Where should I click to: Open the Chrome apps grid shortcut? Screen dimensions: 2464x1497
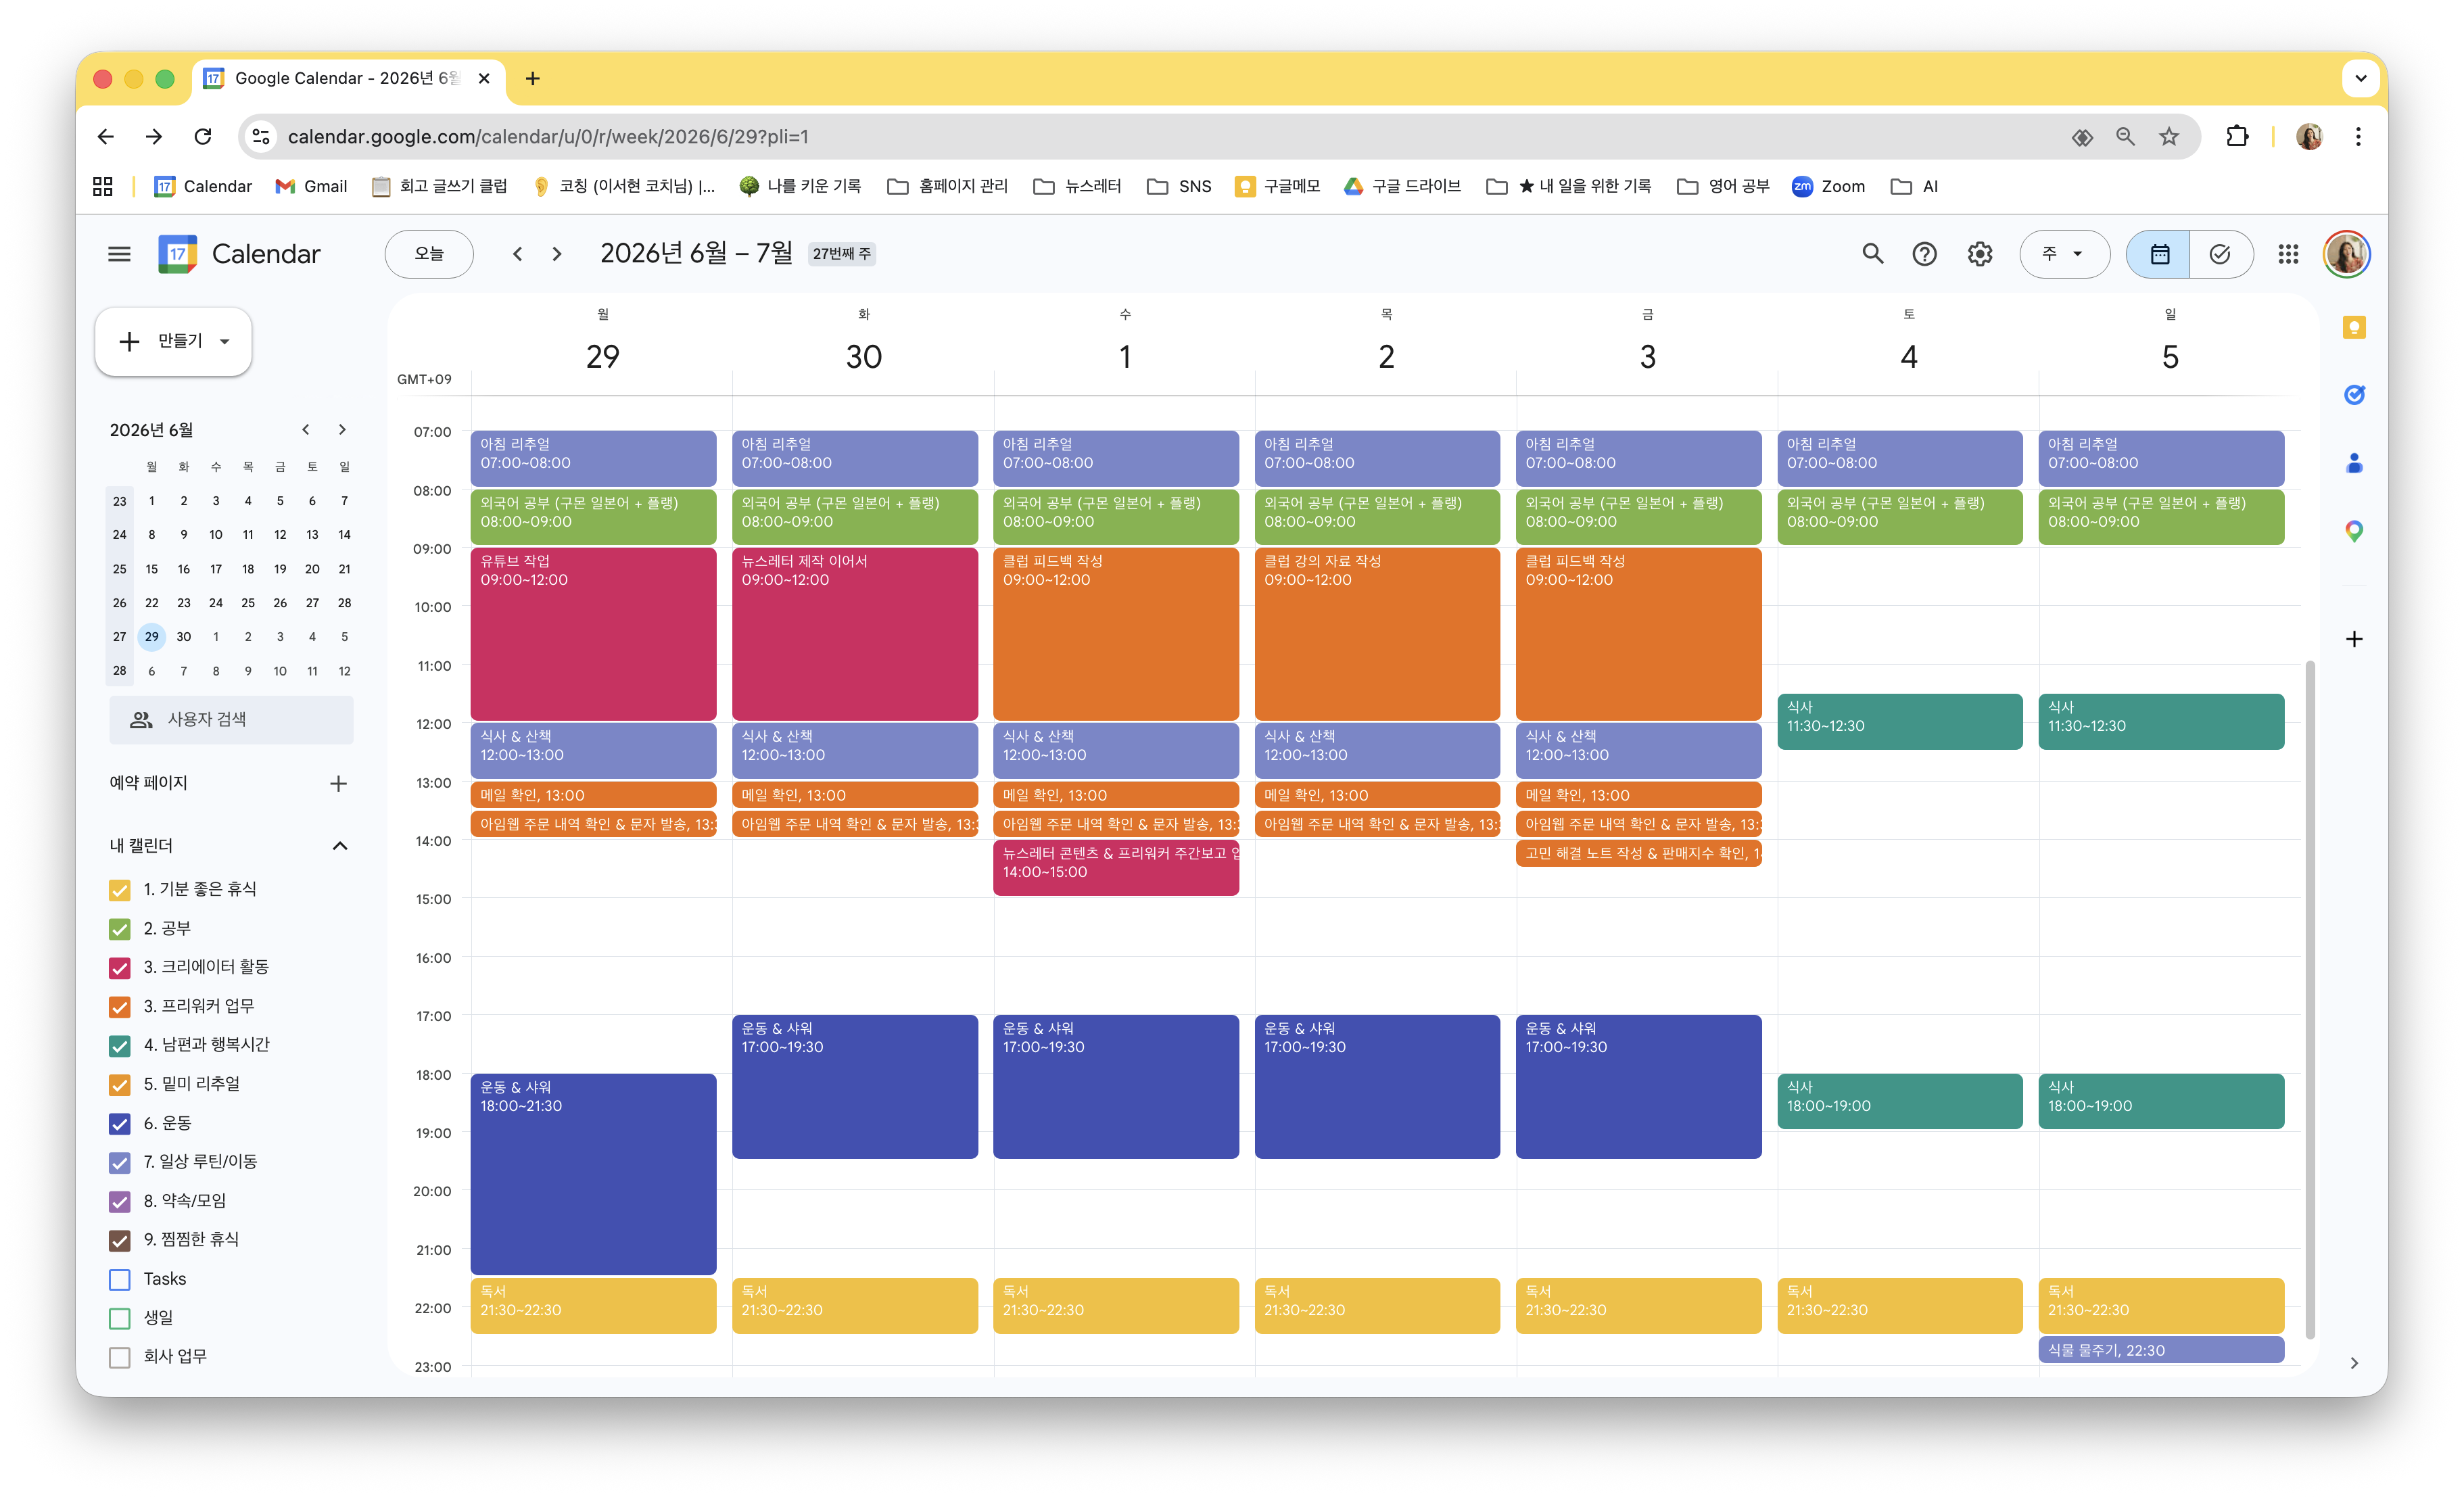tap(103, 186)
